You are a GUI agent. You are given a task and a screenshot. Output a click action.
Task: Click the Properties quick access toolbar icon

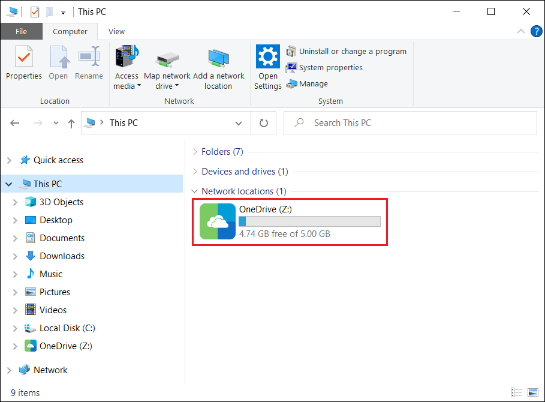pyautogui.click(x=34, y=12)
